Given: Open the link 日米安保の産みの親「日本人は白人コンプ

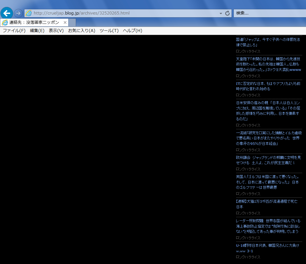Looking at the screenshot, I should pos(268,111).
